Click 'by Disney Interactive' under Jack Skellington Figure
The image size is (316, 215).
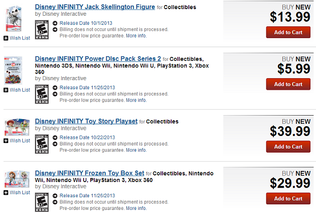click(61, 14)
